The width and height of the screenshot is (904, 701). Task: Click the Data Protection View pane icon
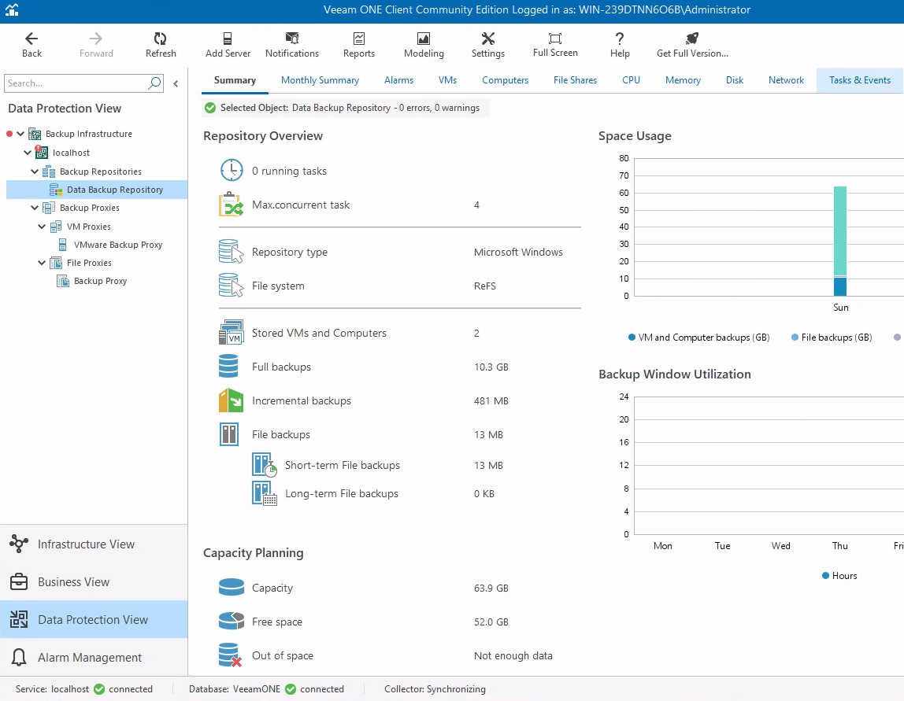point(19,620)
